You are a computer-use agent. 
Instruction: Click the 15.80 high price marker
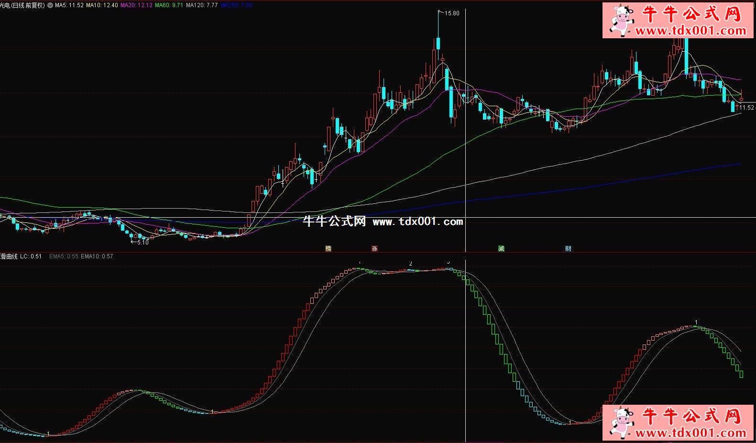[x=451, y=13]
